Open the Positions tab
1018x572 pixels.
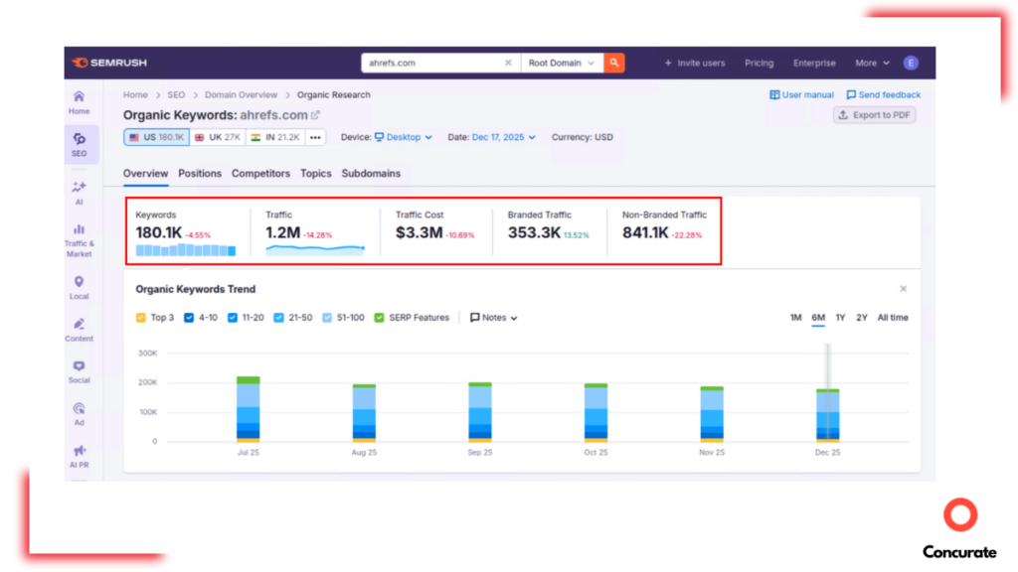[x=200, y=173]
